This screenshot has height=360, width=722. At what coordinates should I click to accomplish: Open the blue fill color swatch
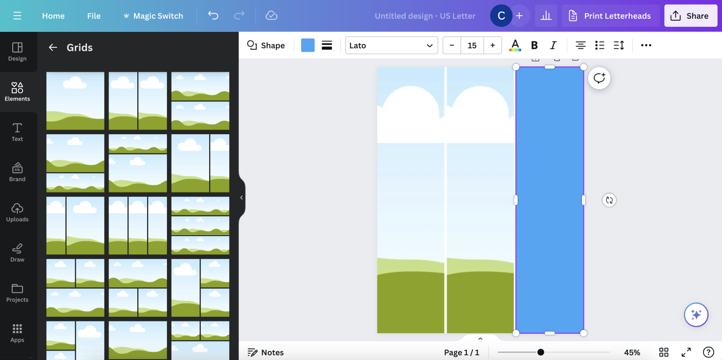[x=307, y=46]
